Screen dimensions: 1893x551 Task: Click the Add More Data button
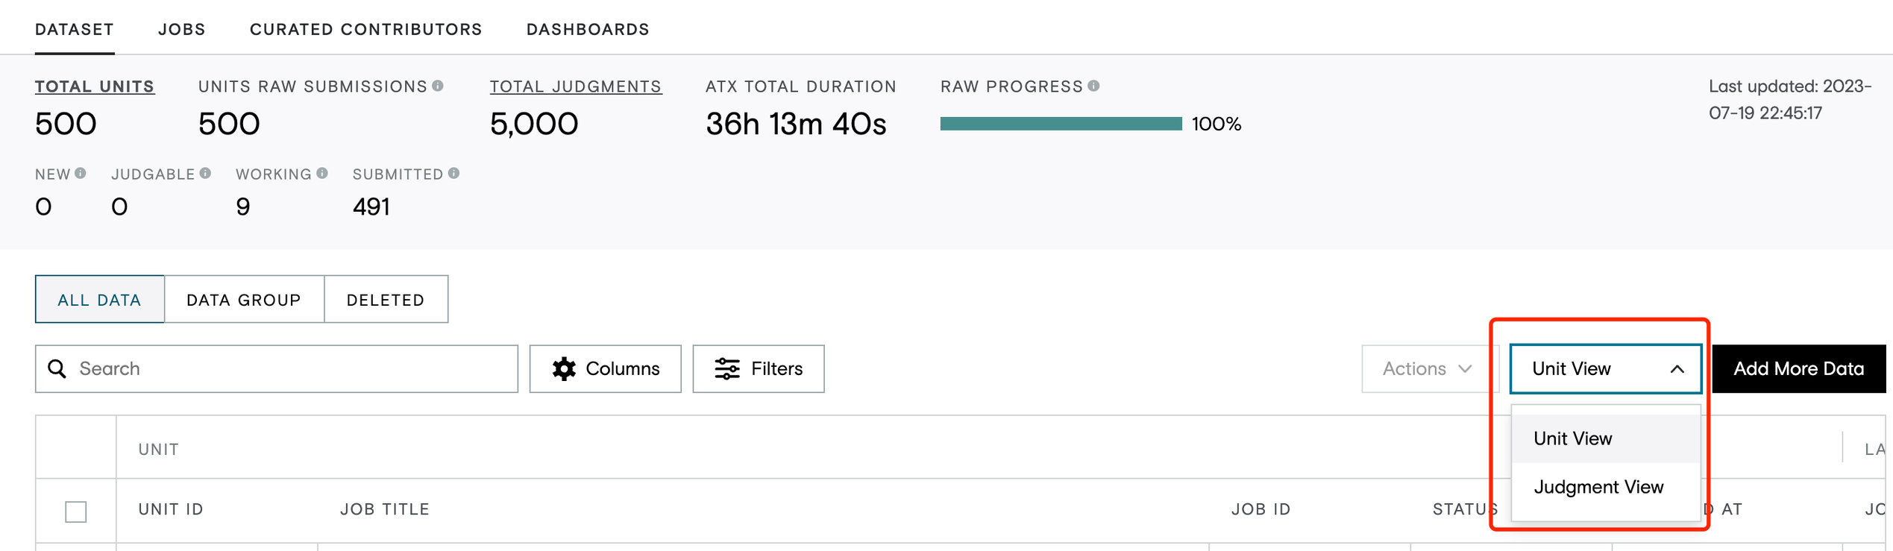click(x=1798, y=368)
